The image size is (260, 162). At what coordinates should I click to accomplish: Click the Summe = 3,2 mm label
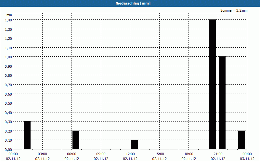tap(234, 10)
